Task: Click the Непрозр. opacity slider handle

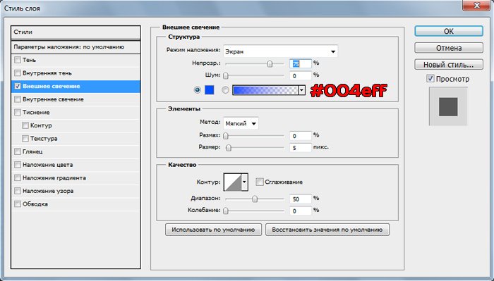Action: point(270,63)
